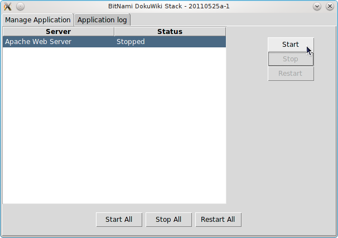The width and height of the screenshot is (338, 238).
Task: Switch to the Manage Application tab
Action: 38,20
